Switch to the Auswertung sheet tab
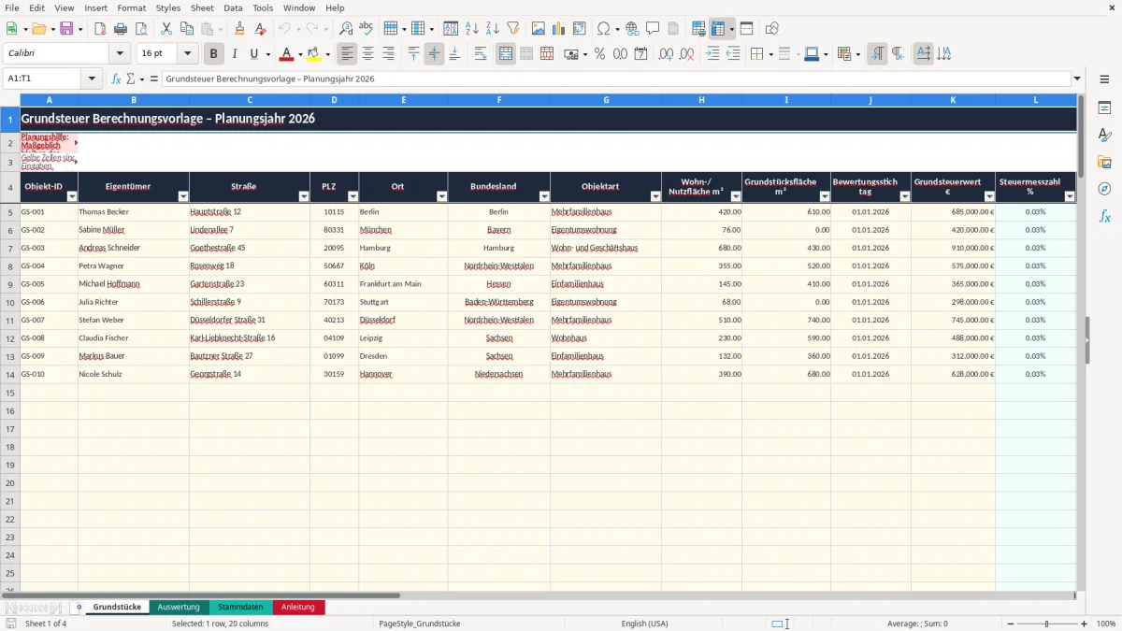Screen dimensions: 1122x631 pyautogui.click(x=179, y=607)
